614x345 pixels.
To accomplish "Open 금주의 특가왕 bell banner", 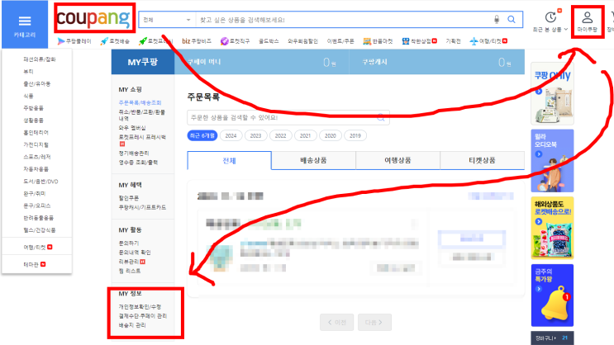I will tap(552, 295).
